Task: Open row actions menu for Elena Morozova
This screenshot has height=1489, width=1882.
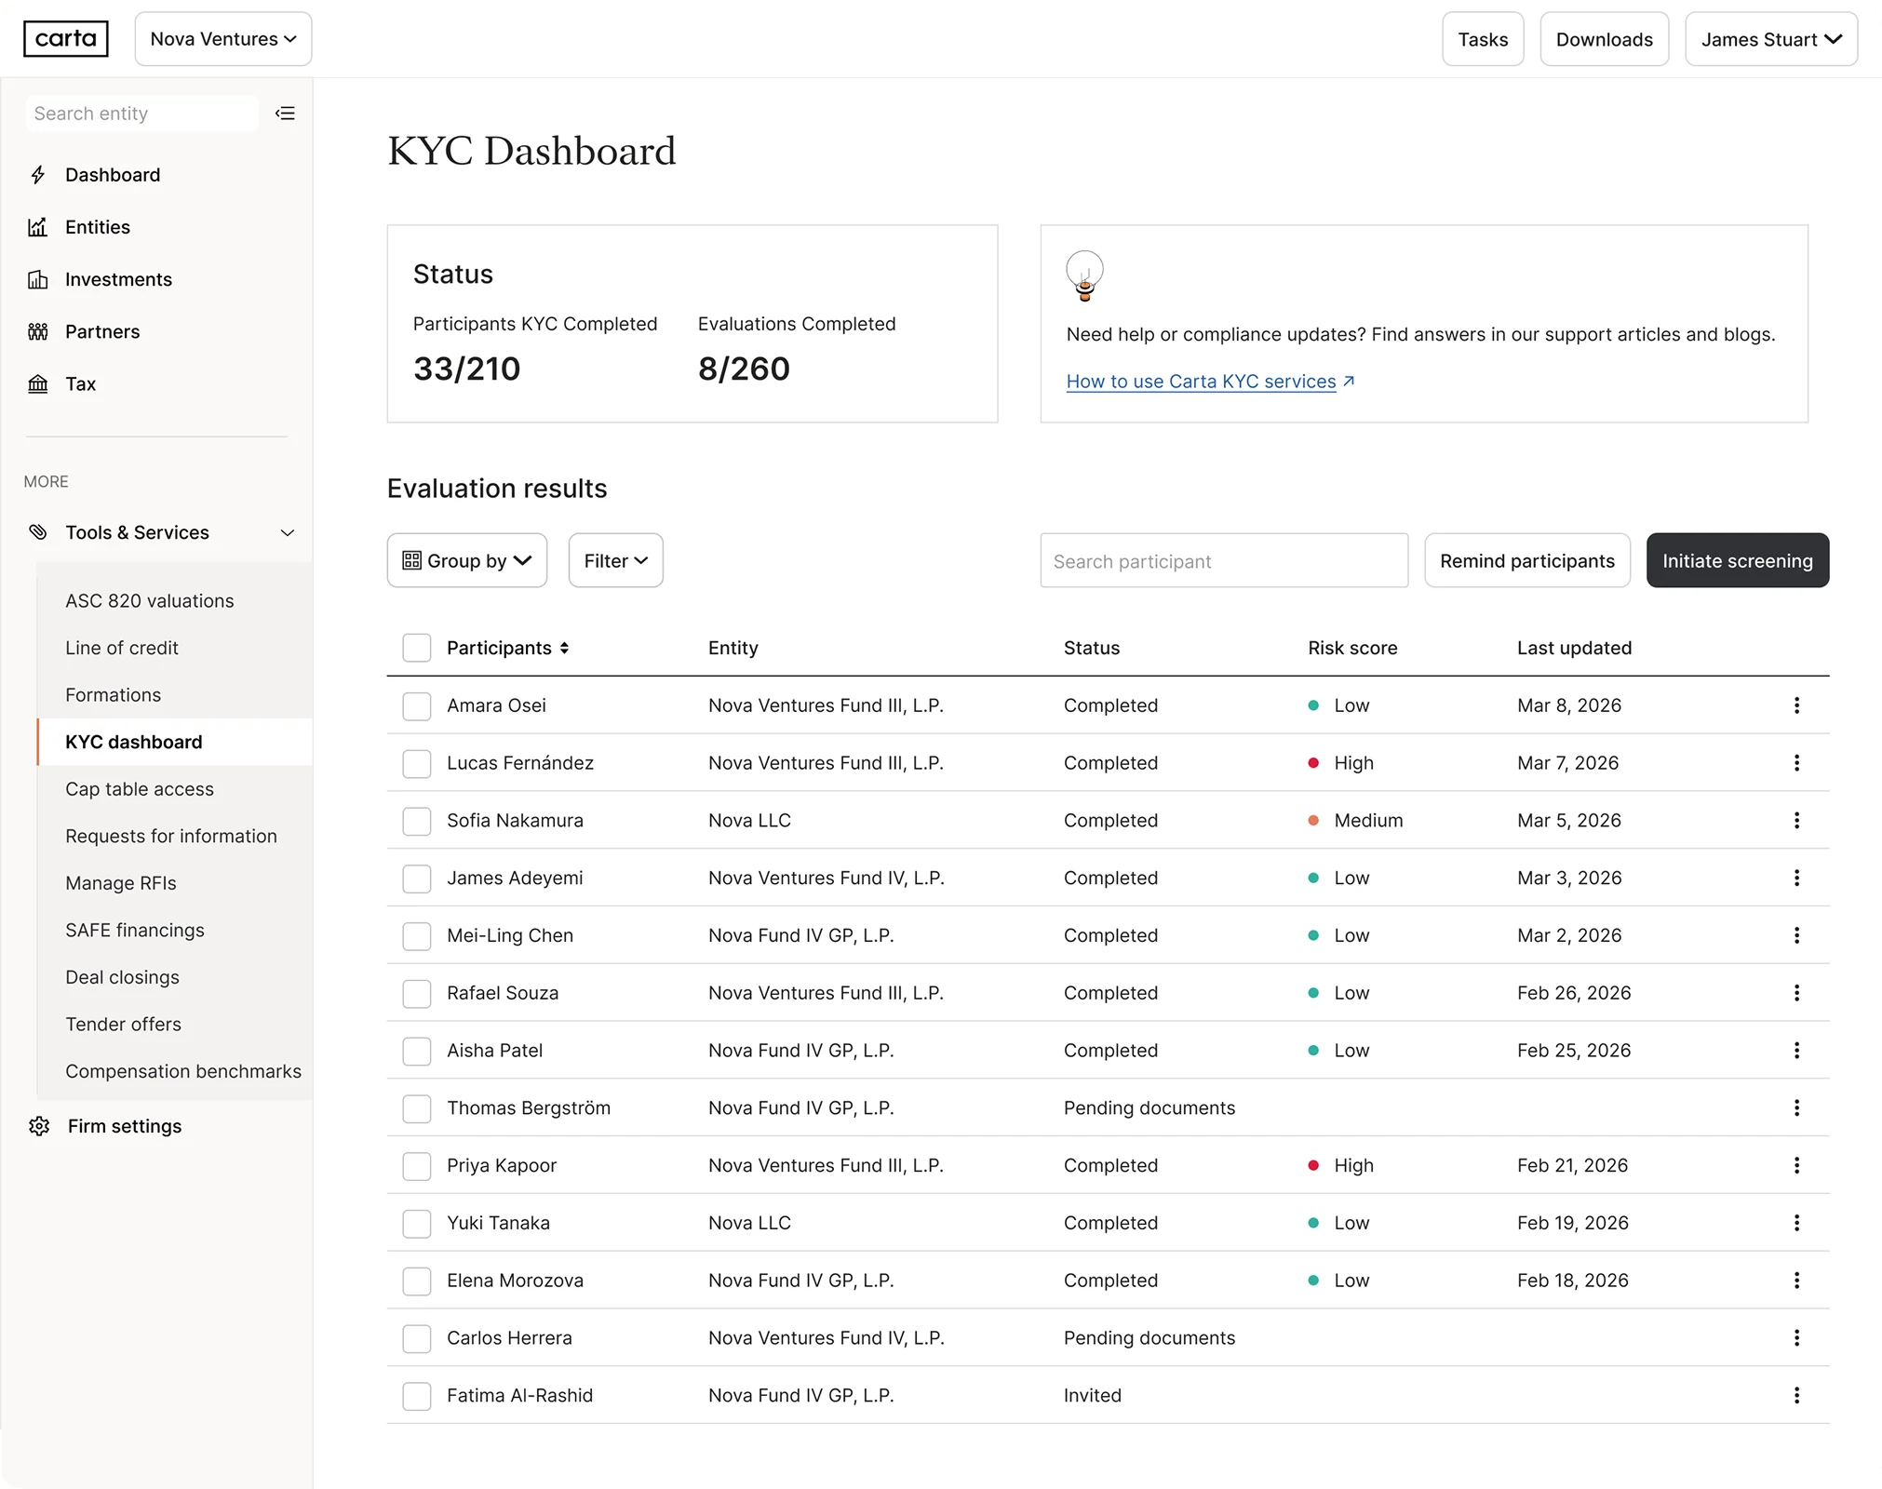Action: pos(1796,1281)
